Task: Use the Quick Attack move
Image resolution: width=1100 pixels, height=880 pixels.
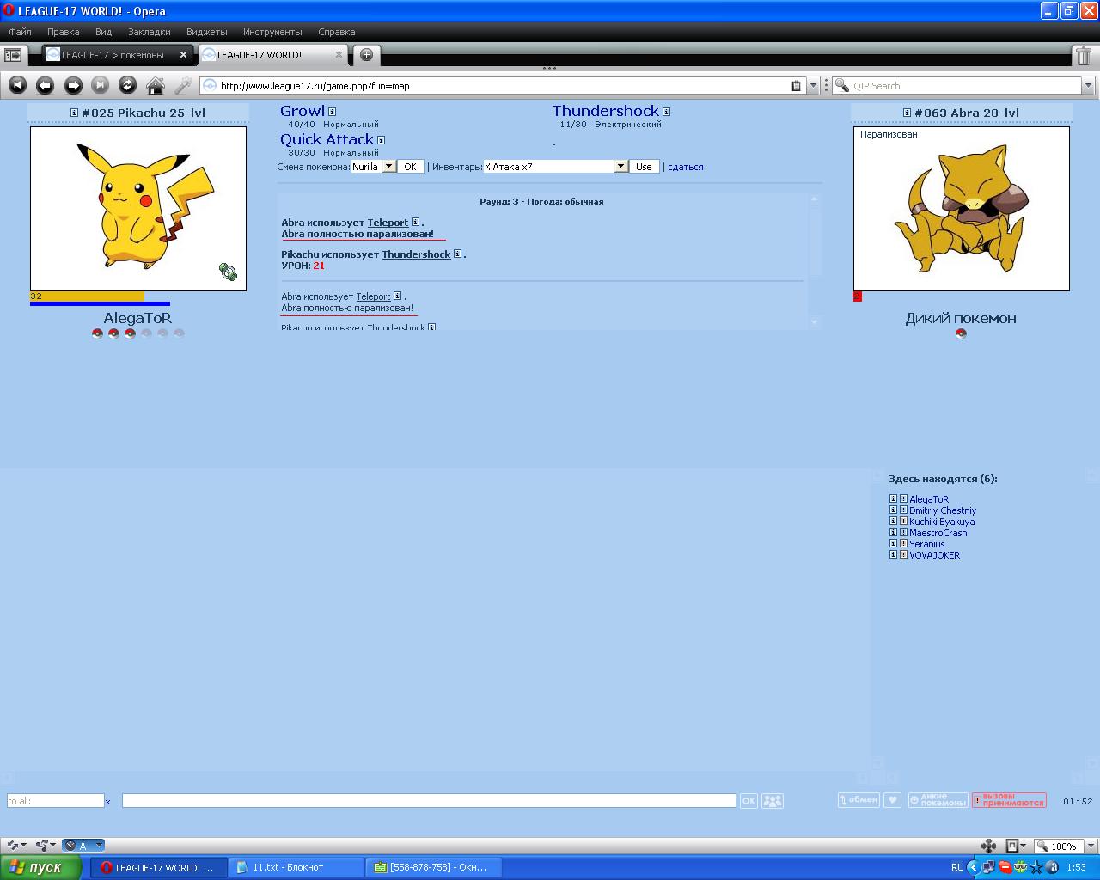Action: pos(327,139)
